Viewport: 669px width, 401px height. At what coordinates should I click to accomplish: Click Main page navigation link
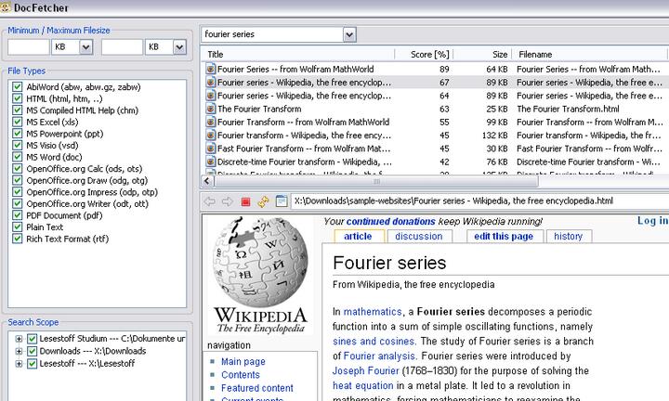243,361
